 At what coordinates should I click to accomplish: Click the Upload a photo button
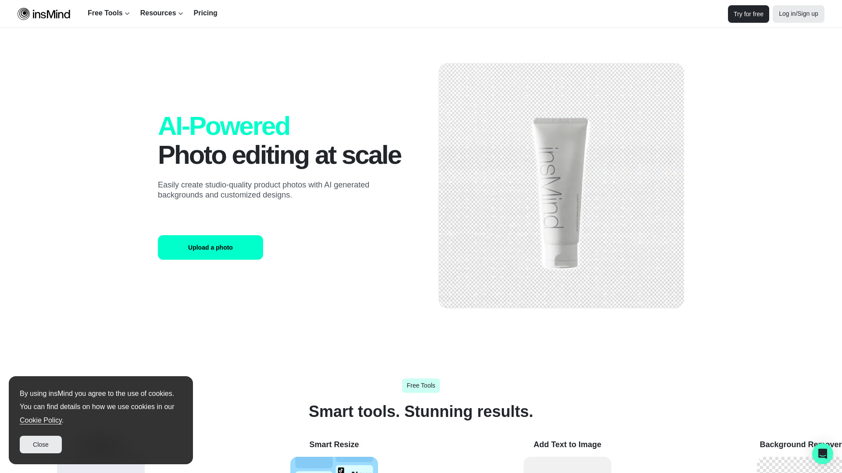[210, 247]
